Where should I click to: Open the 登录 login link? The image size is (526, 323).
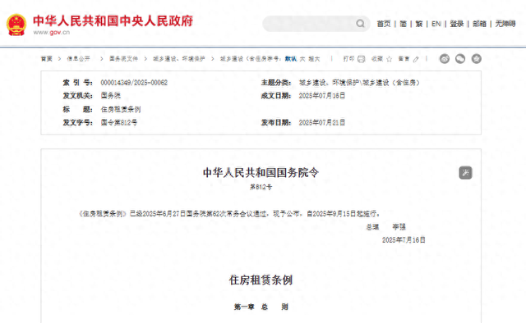457,24
